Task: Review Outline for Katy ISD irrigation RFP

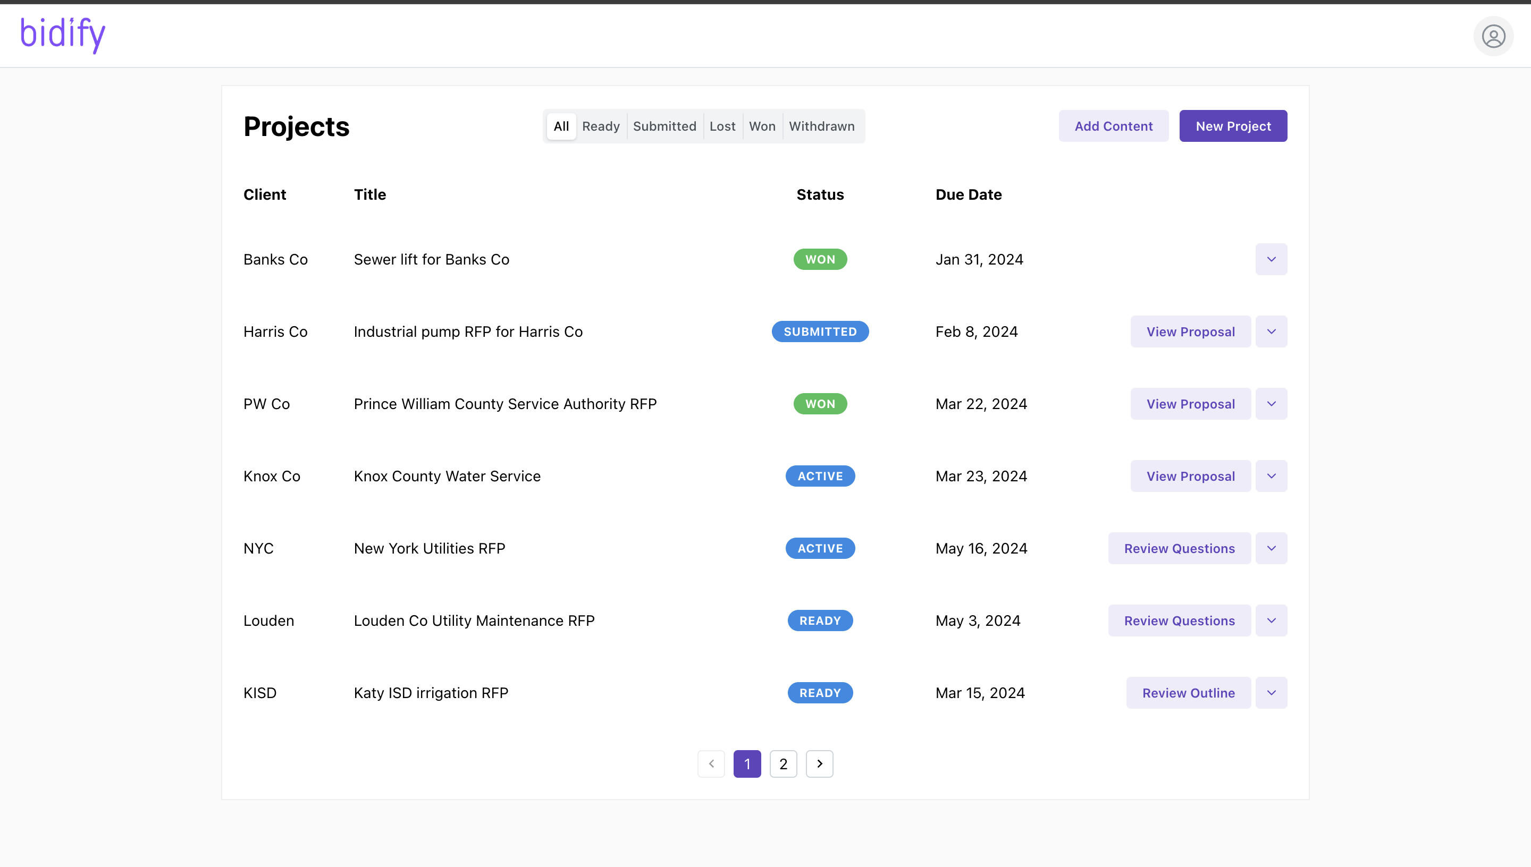Action: (1188, 693)
